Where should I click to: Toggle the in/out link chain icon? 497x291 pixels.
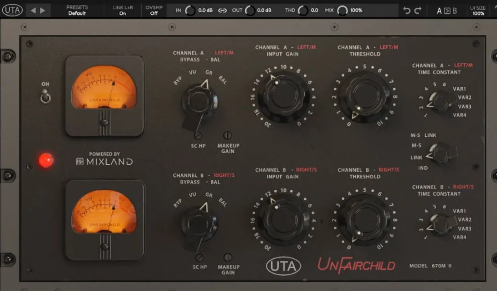[223, 11]
